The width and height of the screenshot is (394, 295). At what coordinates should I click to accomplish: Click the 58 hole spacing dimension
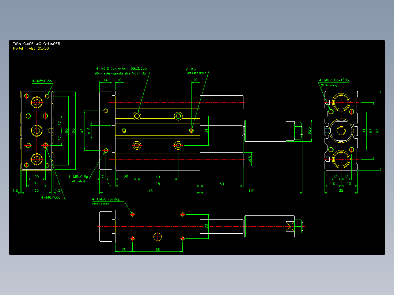coord(158,250)
